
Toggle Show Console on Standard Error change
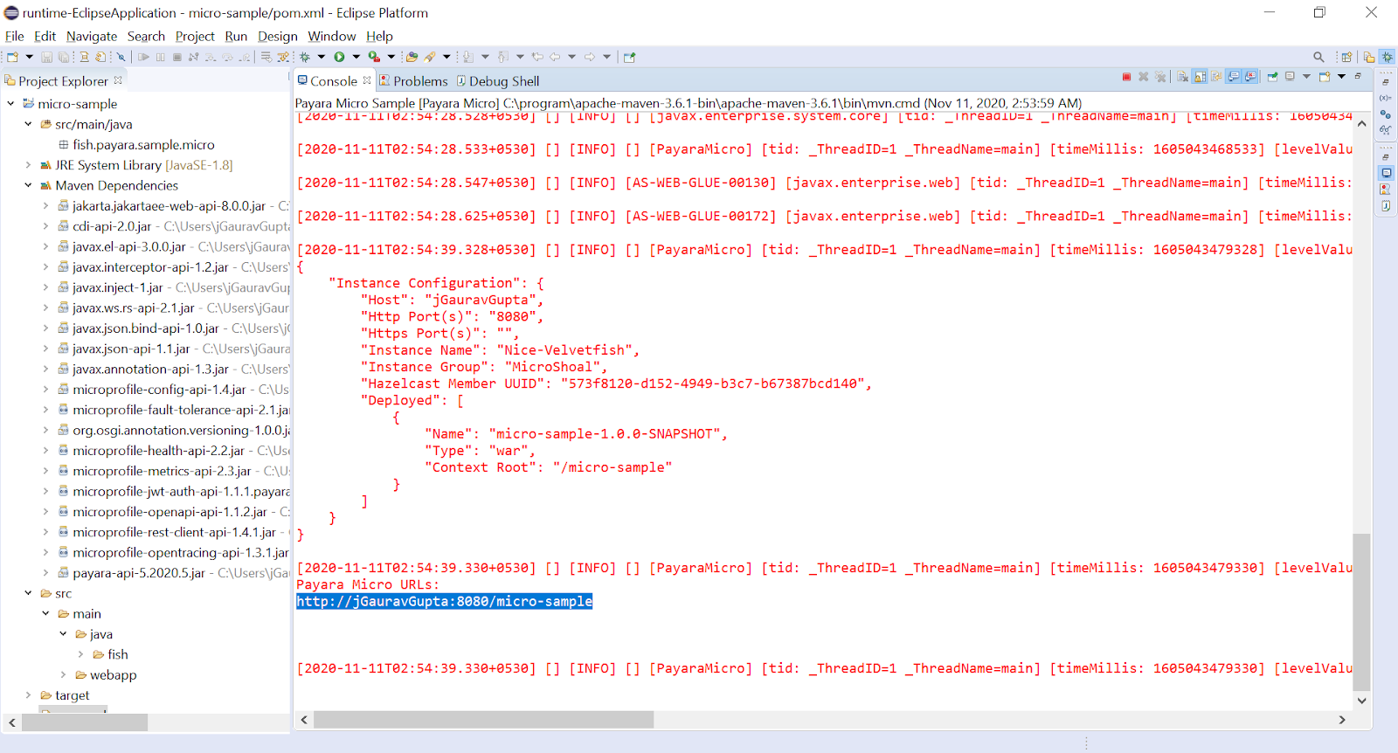1251,77
